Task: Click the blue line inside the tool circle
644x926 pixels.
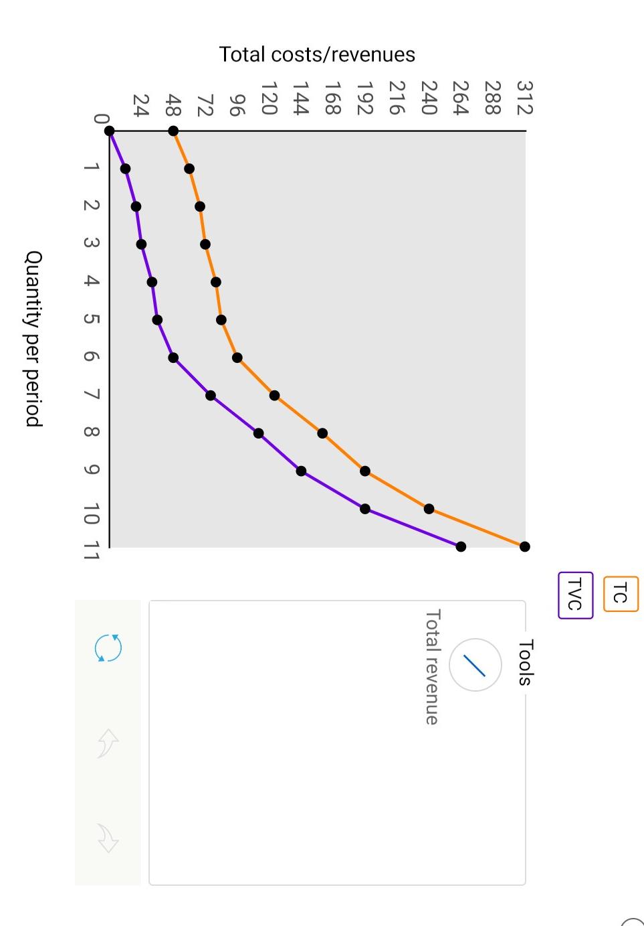Action: tap(474, 664)
